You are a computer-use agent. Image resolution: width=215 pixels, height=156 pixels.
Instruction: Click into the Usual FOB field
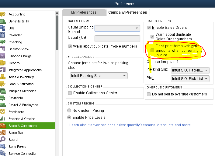[x=117, y=38]
